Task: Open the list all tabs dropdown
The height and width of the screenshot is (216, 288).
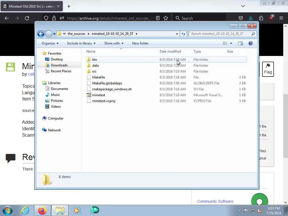Action: [x=243, y=6]
